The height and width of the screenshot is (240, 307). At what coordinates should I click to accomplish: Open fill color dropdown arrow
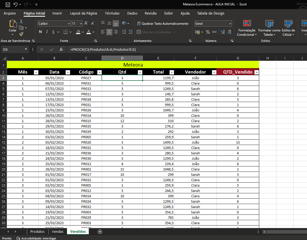(x=83, y=32)
